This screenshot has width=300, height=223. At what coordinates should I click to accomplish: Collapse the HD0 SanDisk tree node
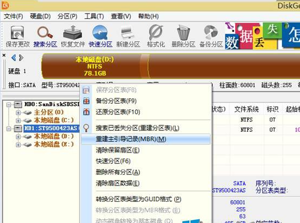coord(9,105)
